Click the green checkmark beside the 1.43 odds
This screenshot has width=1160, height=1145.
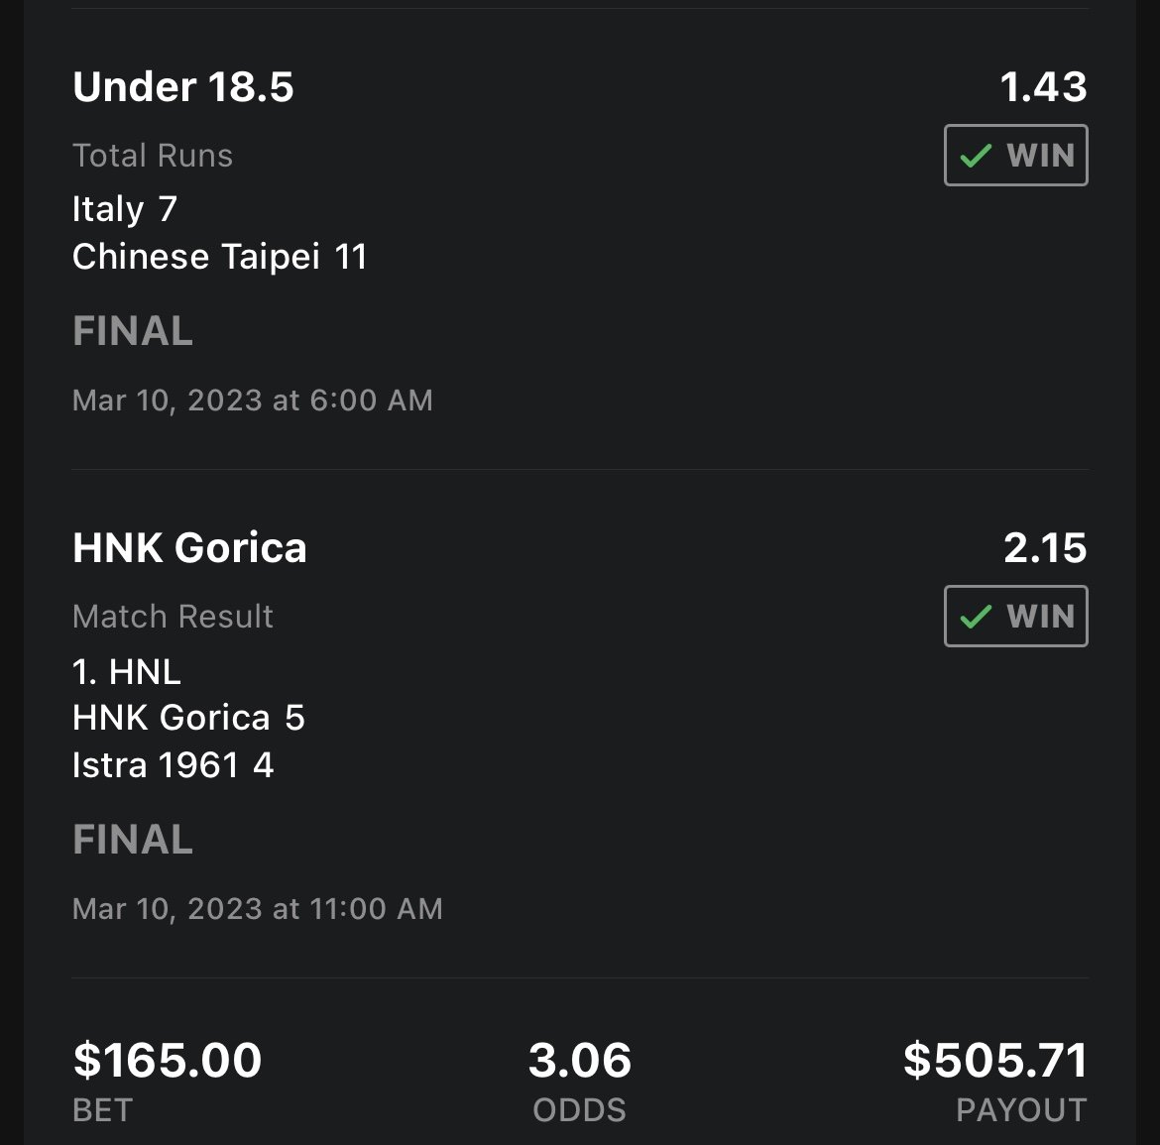click(977, 156)
